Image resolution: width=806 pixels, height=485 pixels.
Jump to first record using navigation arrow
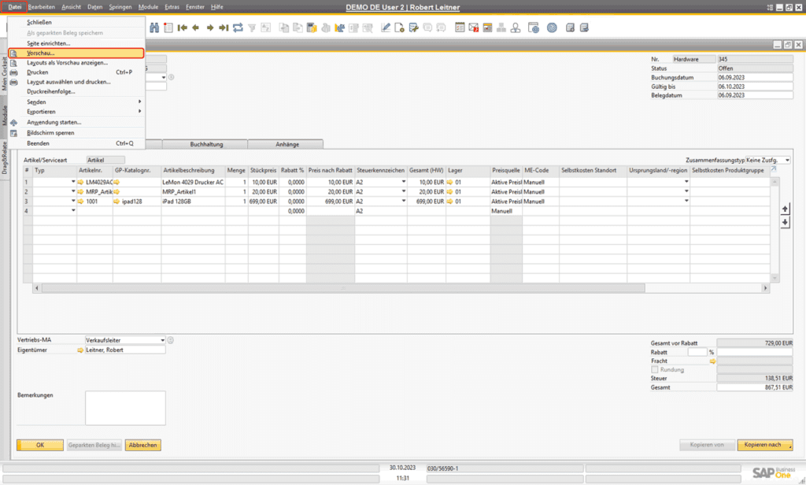click(181, 28)
